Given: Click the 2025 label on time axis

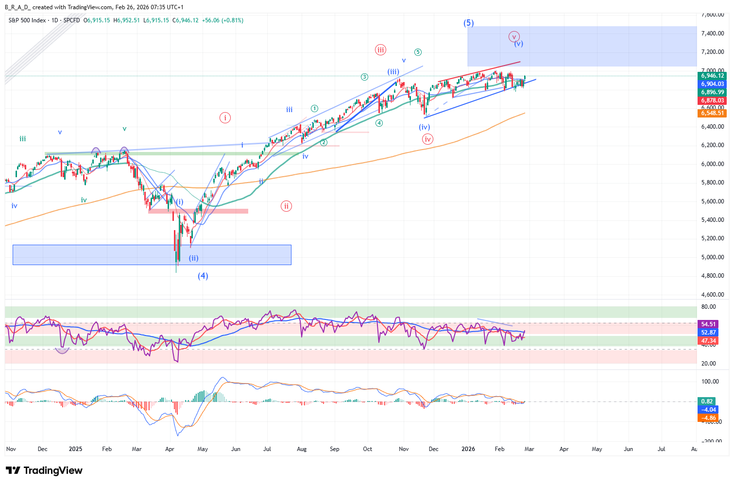Looking at the screenshot, I should pos(75,449).
